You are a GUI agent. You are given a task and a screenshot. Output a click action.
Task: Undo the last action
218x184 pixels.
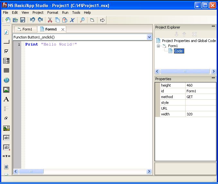pyautogui.click(x=32, y=20)
